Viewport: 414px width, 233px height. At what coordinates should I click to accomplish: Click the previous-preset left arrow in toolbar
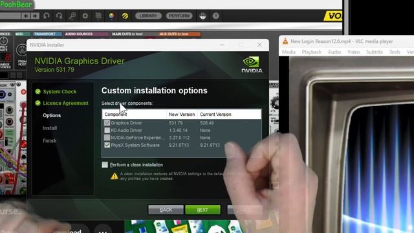coord(26,16)
